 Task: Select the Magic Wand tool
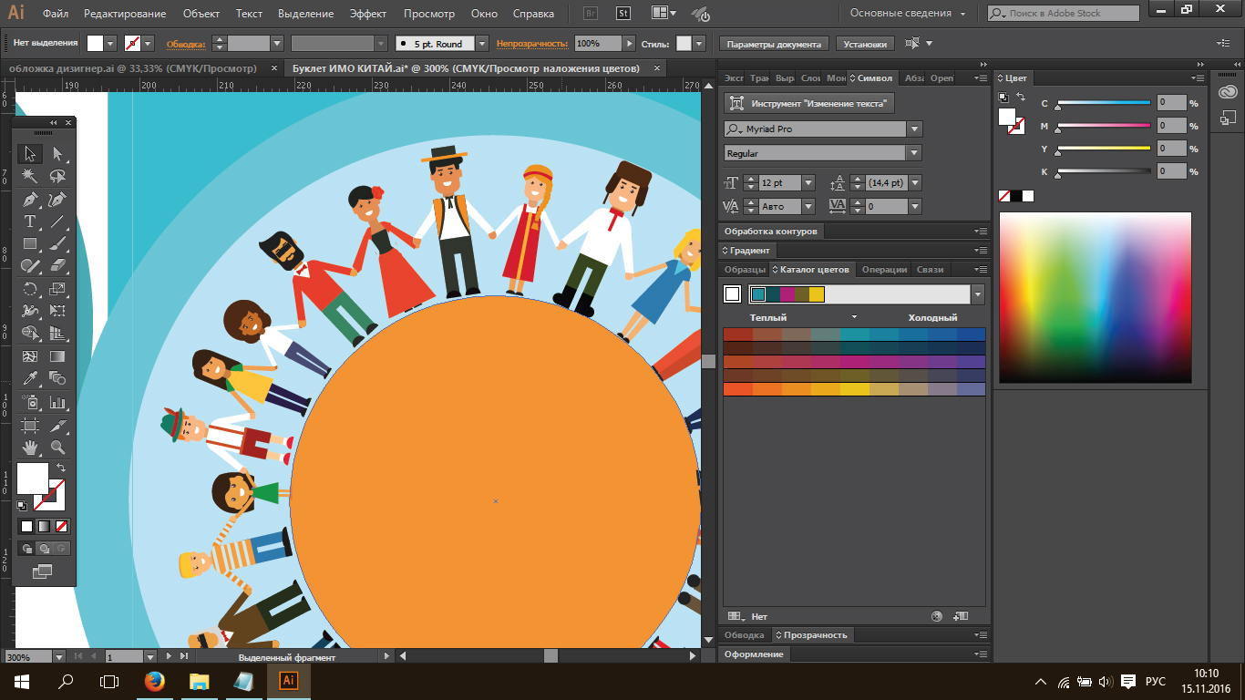tap(30, 176)
